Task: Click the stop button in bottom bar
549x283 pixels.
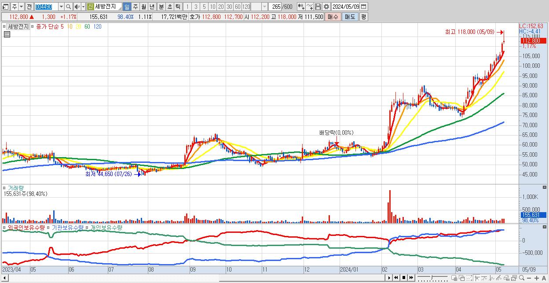Action: 404,278
